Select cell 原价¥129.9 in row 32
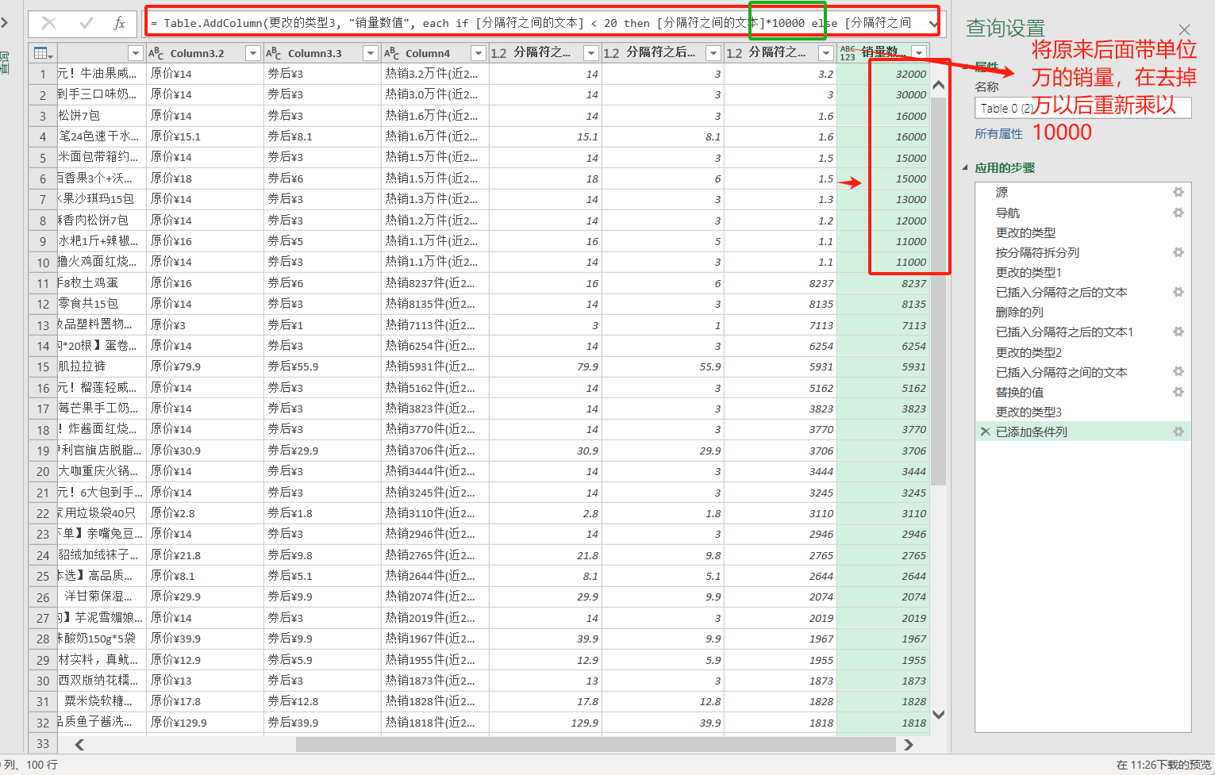Viewport: 1215px width, 775px height. (x=205, y=723)
